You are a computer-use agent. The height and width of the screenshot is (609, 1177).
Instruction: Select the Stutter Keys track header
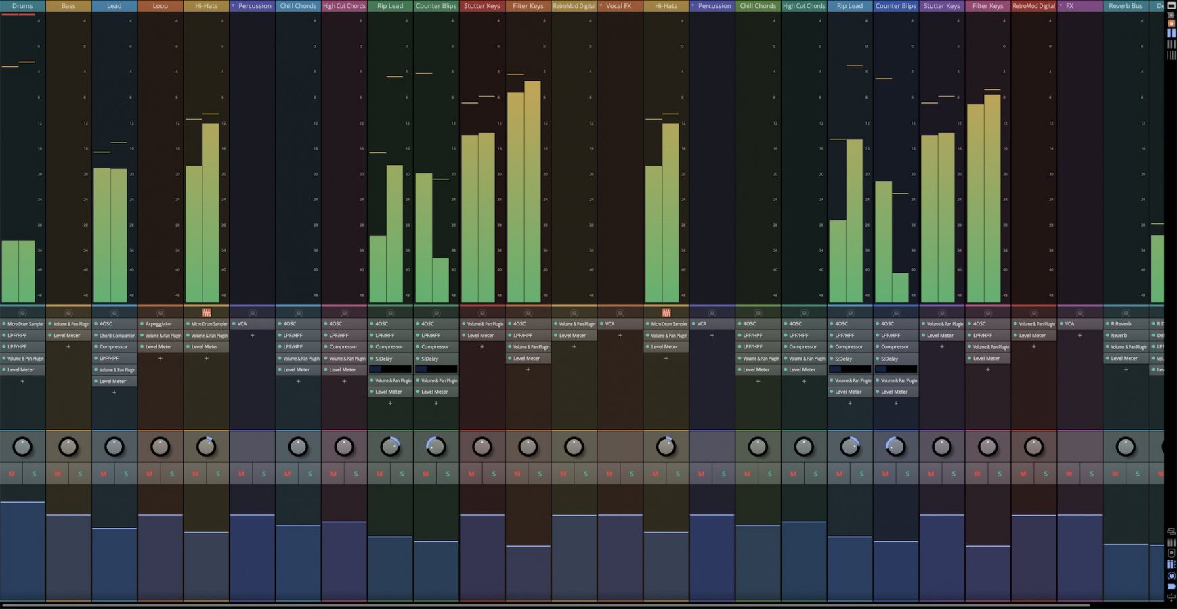pyautogui.click(x=481, y=5)
